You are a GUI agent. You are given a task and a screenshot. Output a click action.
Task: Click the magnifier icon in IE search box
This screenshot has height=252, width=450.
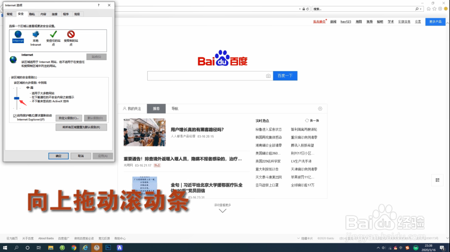[x=417, y=9]
